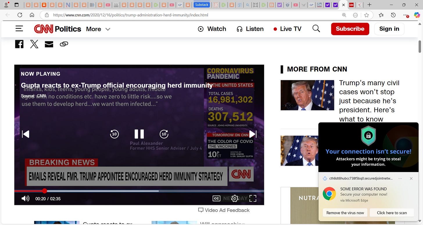Switch to the Substack labeled tab

[202, 5]
